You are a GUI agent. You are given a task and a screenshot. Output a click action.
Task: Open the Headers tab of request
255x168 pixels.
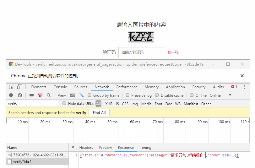click(x=86, y=148)
